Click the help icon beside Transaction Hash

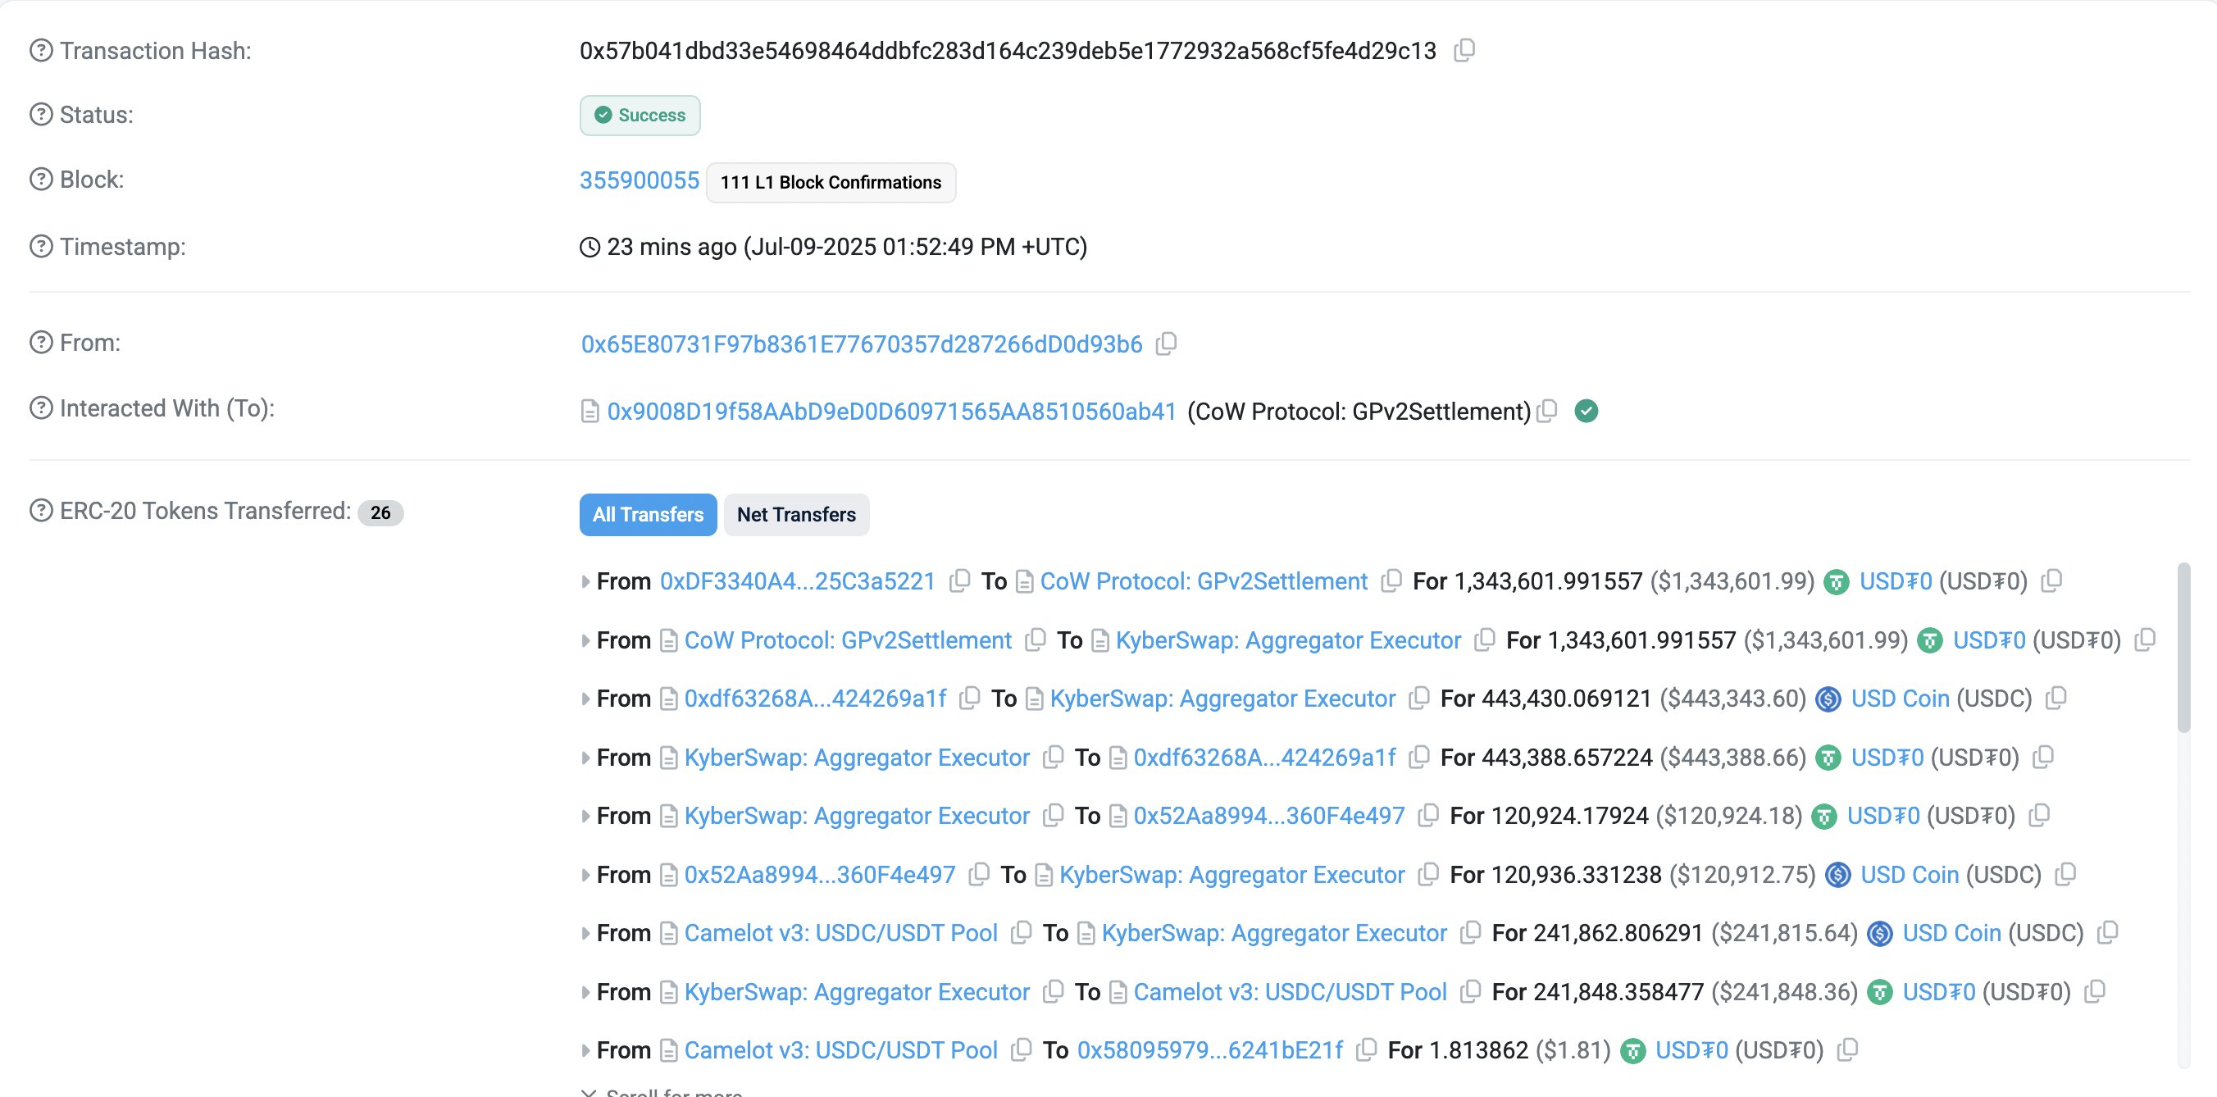41,51
